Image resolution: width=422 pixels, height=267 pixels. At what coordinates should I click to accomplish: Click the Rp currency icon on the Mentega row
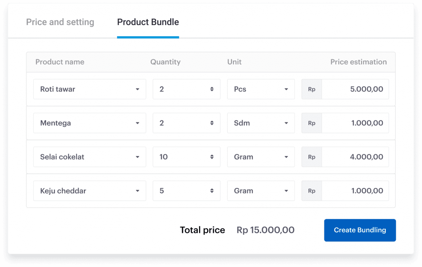(x=311, y=123)
